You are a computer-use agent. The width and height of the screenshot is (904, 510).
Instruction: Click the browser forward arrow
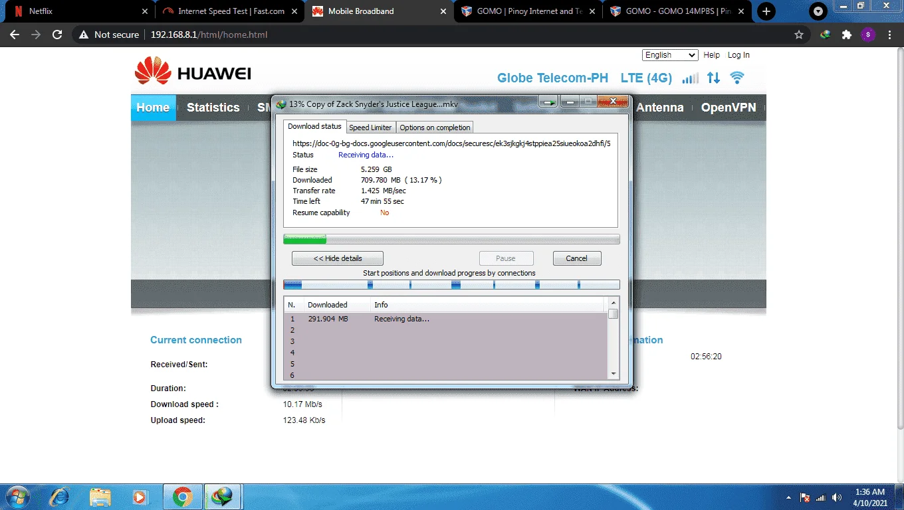click(x=36, y=35)
